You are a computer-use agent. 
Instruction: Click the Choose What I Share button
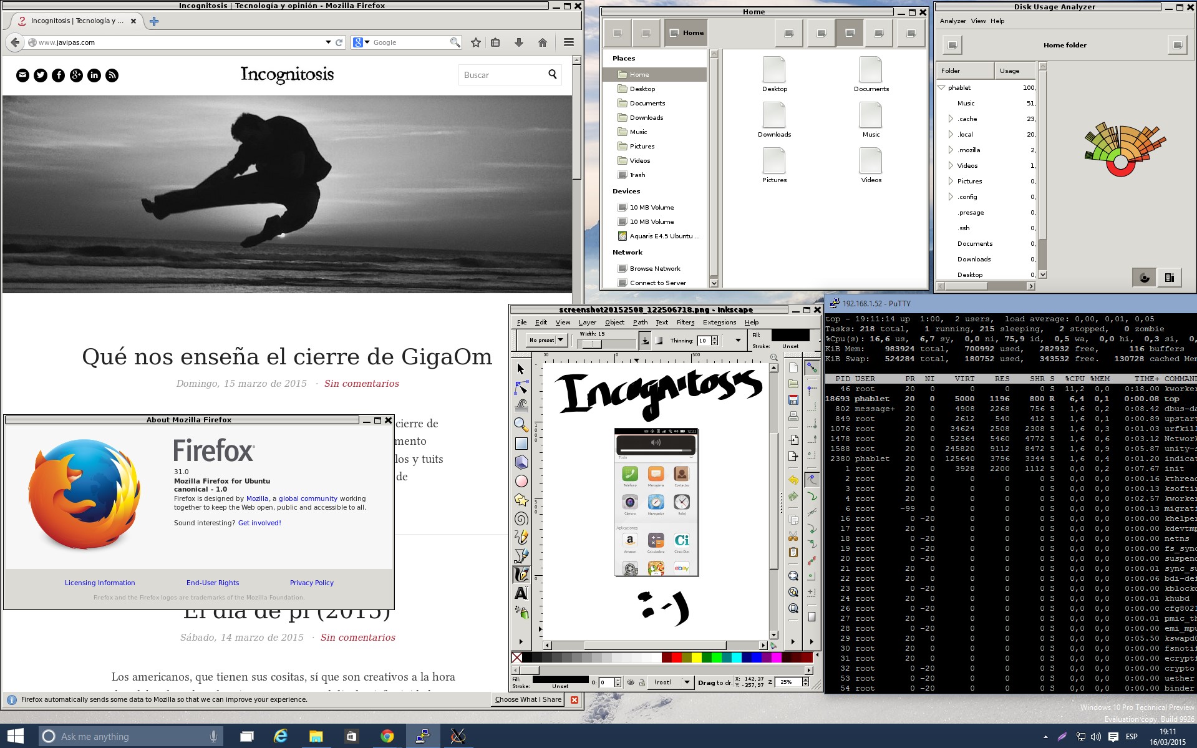(x=528, y=699)
